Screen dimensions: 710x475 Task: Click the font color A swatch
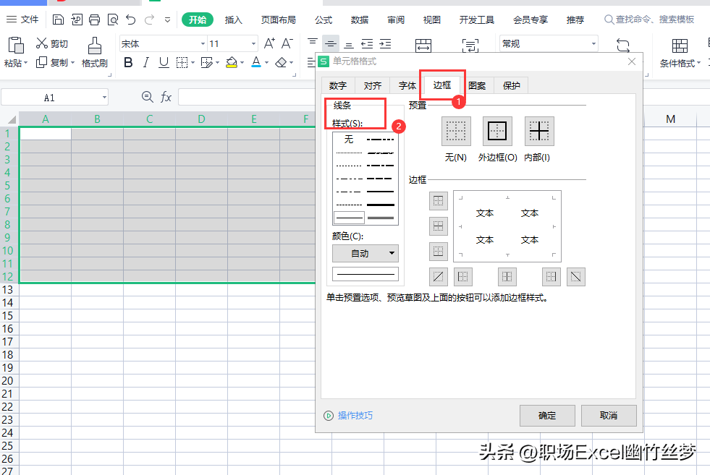tap(255, 63)
